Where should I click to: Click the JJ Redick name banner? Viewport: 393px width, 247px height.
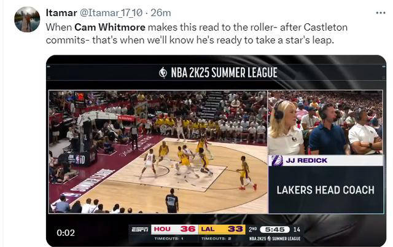pyautogui.click(x=326, y=160)
